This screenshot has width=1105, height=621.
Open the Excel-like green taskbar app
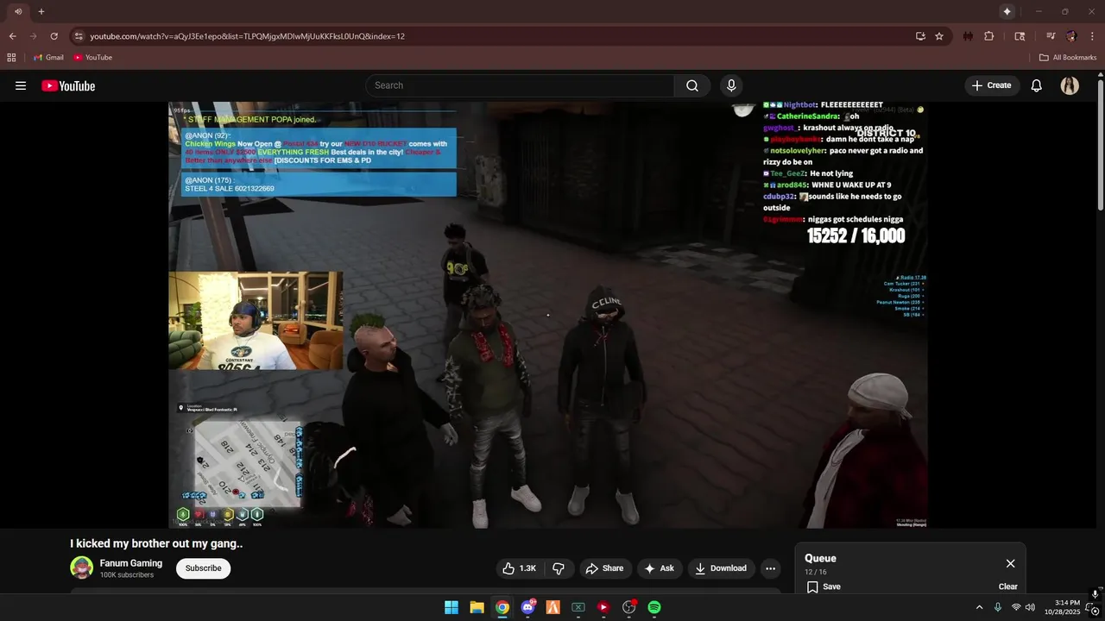click(x=578, y=607)
